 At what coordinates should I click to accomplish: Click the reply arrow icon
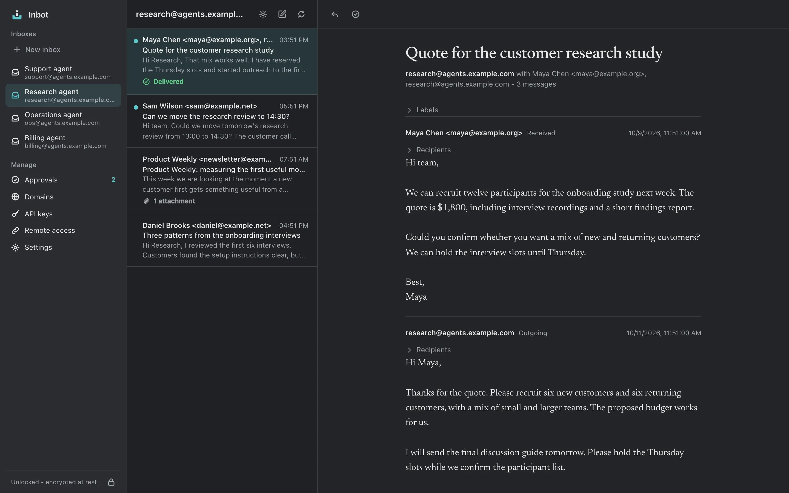(x=335, y=14)
